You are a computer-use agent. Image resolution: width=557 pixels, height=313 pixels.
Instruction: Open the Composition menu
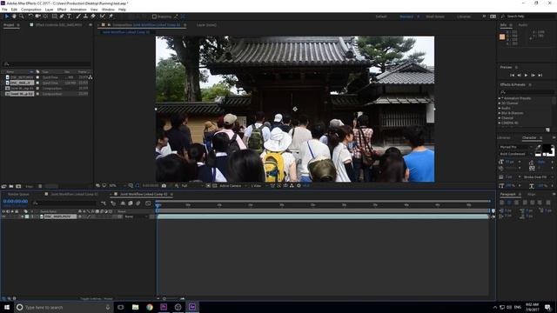[x=31, y=10]
